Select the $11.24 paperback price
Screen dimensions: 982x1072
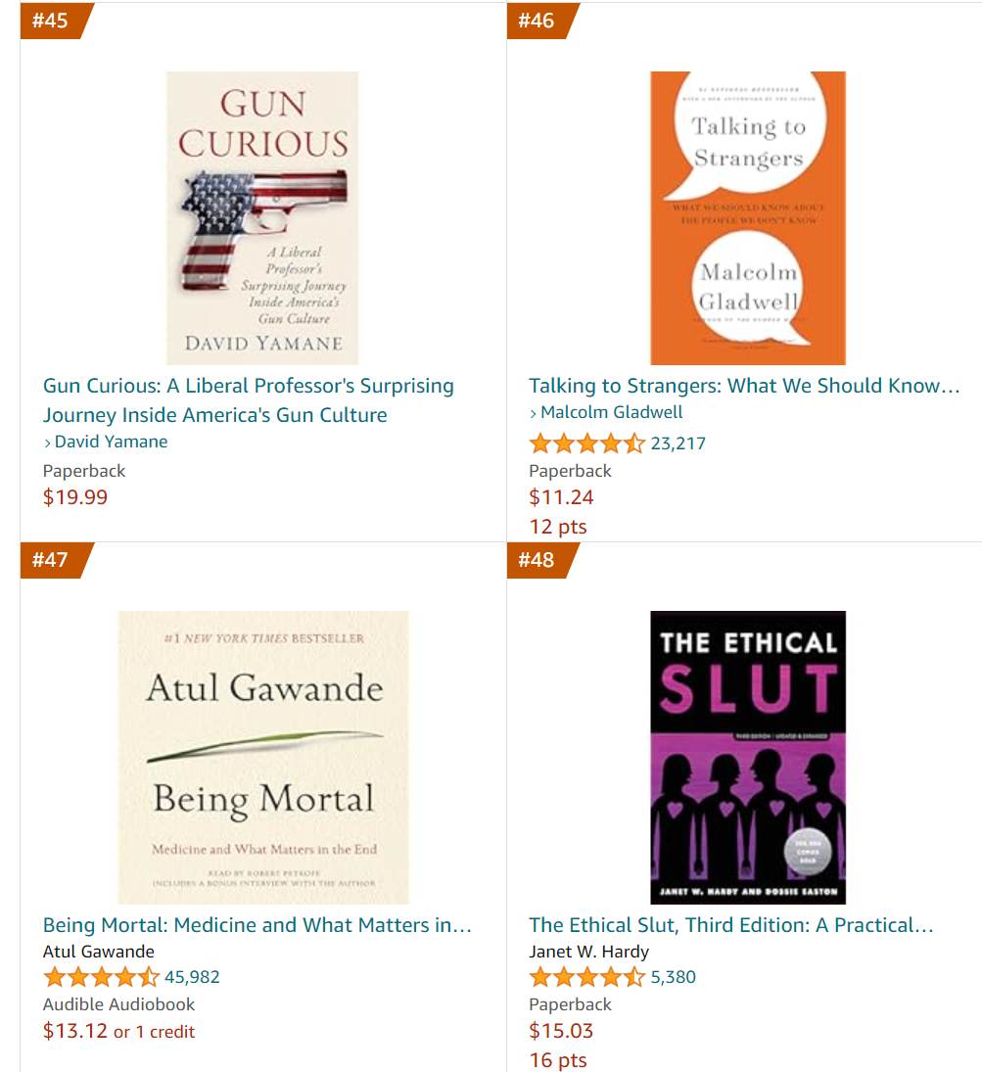point(561,497)
